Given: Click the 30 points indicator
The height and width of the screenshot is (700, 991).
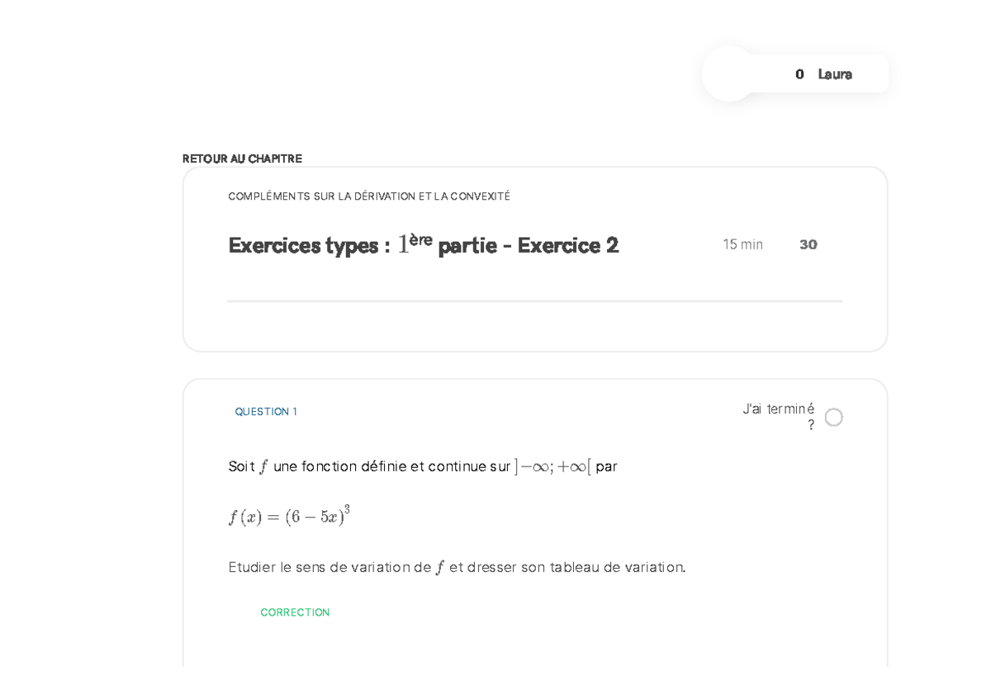Looking at the screenshot, I should [x=807, y=244].
